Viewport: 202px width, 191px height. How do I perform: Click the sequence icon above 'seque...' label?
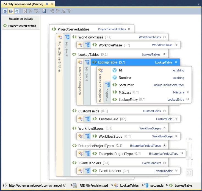107,85
